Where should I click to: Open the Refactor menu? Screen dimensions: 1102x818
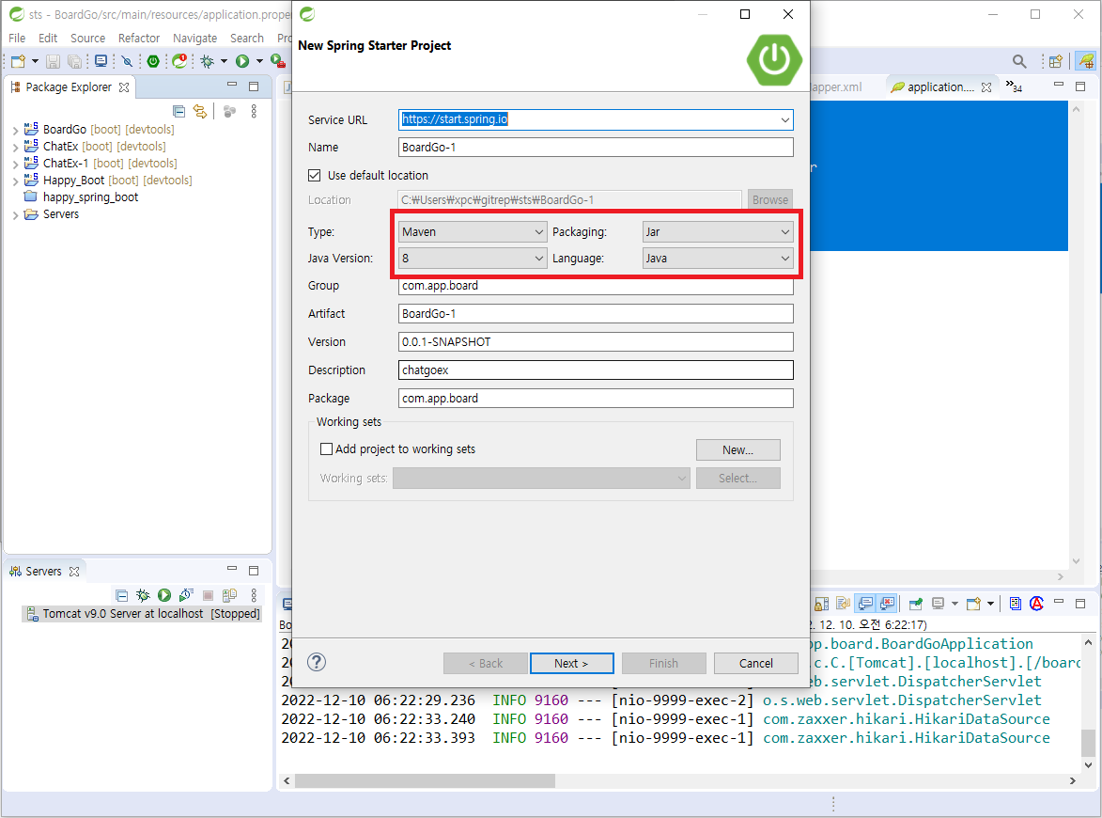pyautogui.click(x=139, y=38)
